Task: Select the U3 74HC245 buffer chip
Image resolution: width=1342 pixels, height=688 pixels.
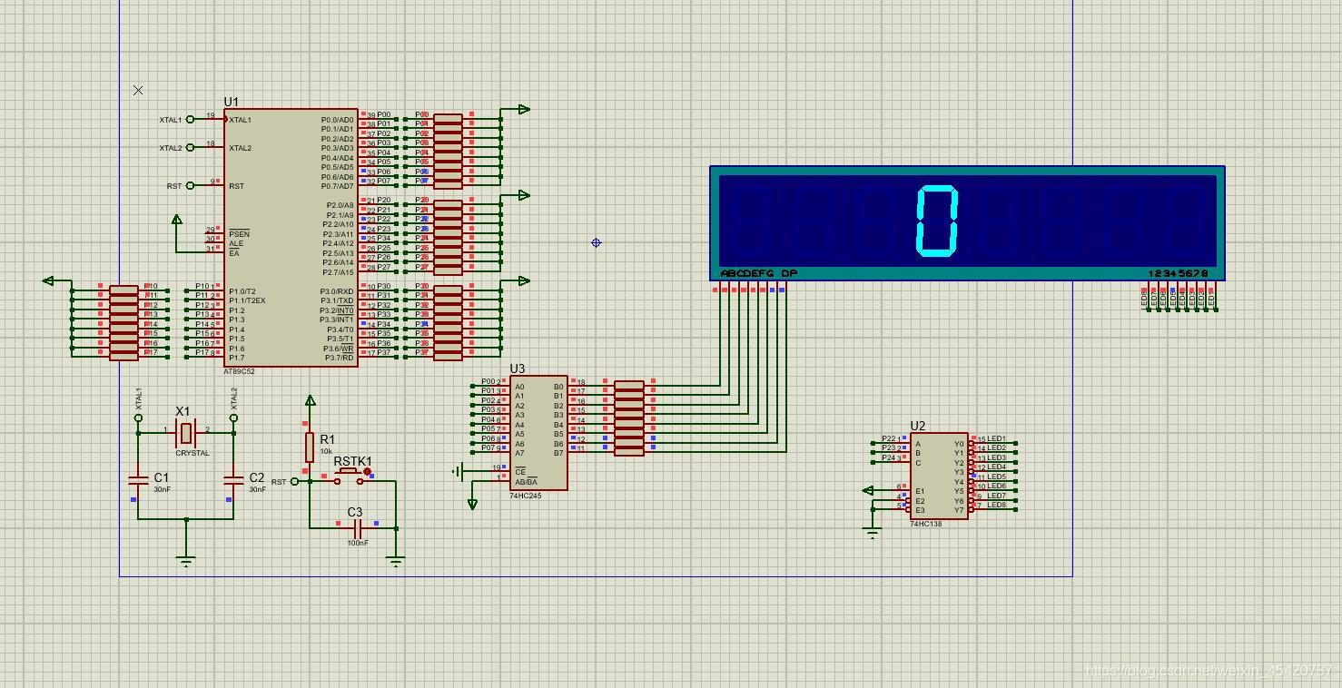Action: point(538,434)
